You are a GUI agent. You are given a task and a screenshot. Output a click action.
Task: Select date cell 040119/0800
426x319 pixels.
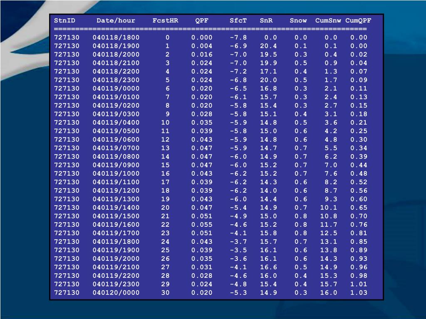click(x=116, y=157)
